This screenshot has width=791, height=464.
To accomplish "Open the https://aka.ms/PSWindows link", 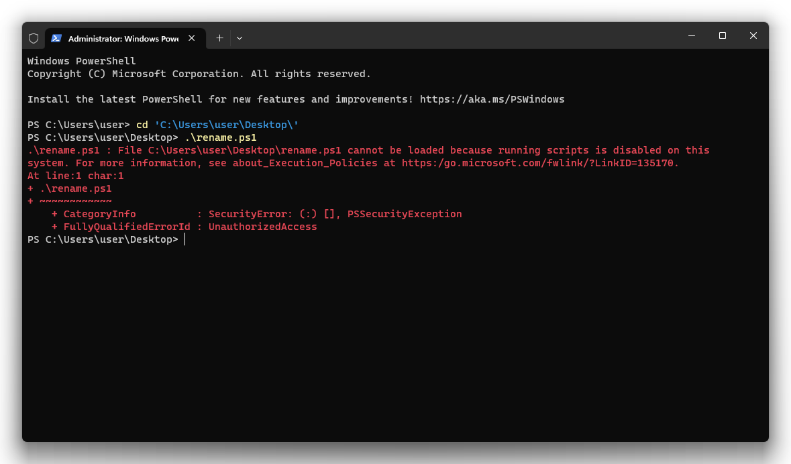I will (492, 99).
